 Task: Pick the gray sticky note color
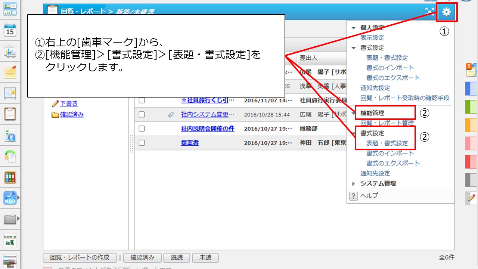471,180
